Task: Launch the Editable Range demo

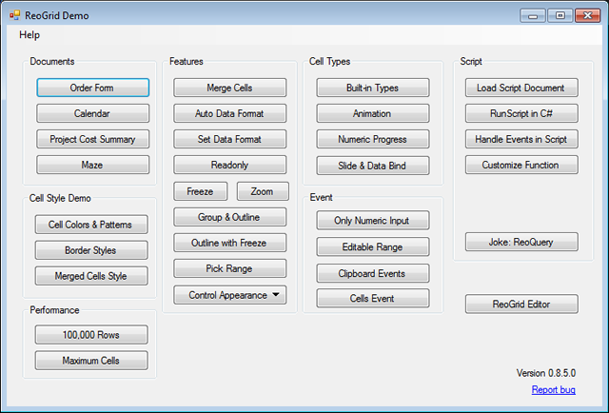Action: 373,246
